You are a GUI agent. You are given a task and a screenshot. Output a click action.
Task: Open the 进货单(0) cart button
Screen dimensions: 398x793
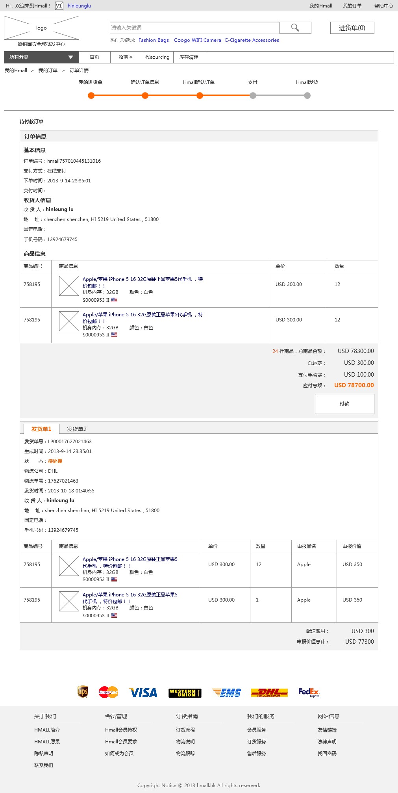pyautogui.click(x=352, y=28)
